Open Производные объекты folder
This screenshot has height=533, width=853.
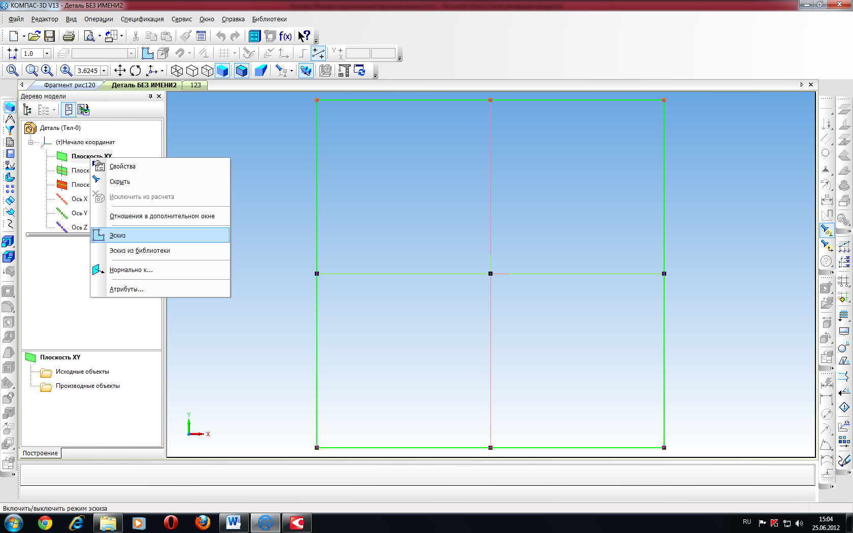tap(87, 386)
